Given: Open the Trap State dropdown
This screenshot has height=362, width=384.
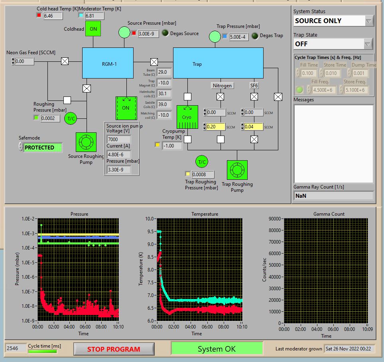Looking at the screenshot, I should click(368, 44).
